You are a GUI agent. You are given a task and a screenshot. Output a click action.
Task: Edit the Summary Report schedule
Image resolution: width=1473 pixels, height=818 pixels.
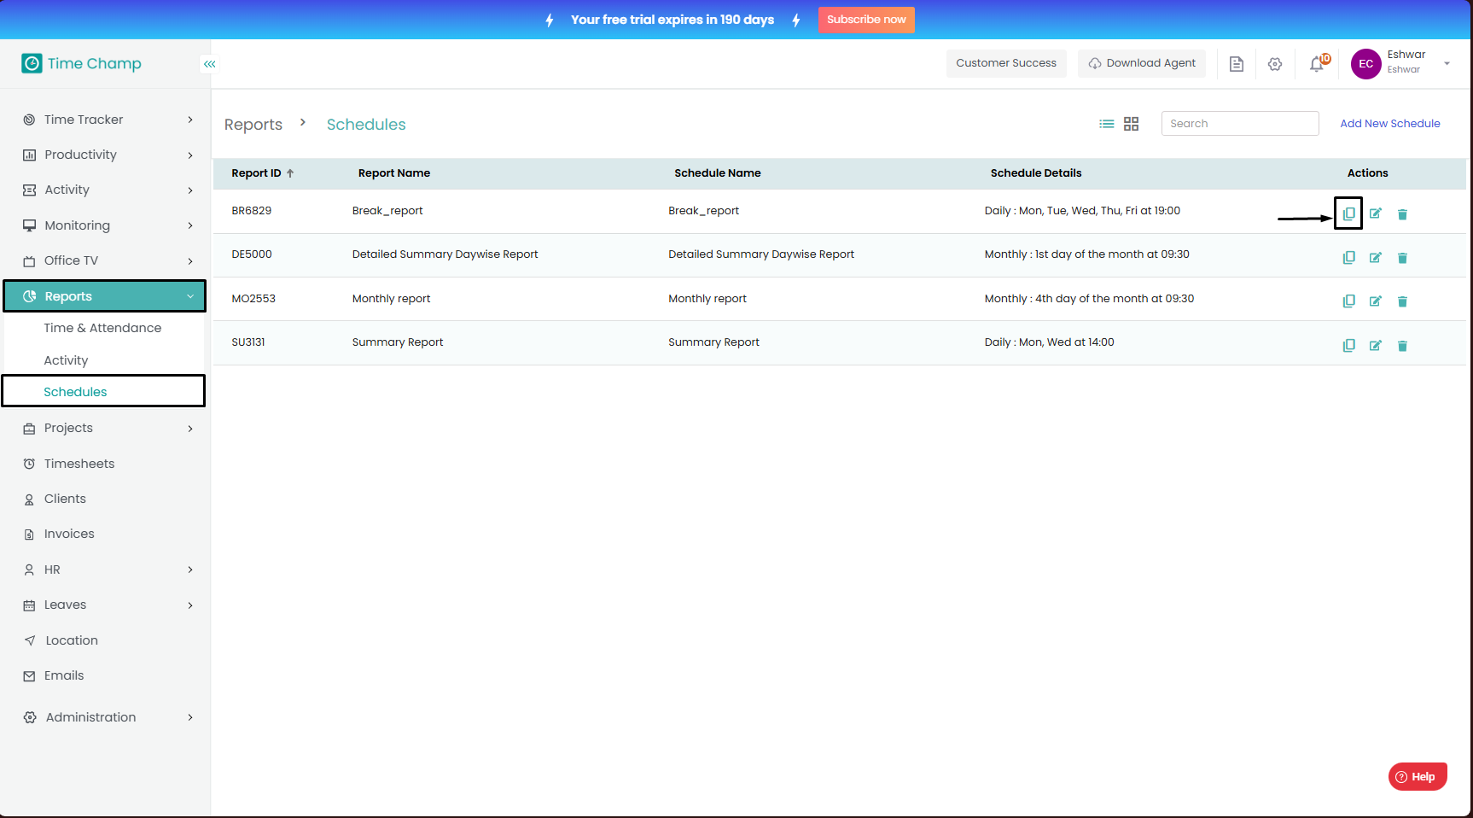click(x=1376, y=345)
